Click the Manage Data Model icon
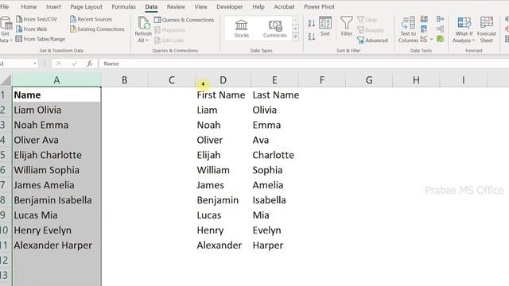This screenshot has width=509, height=286. 440,39
